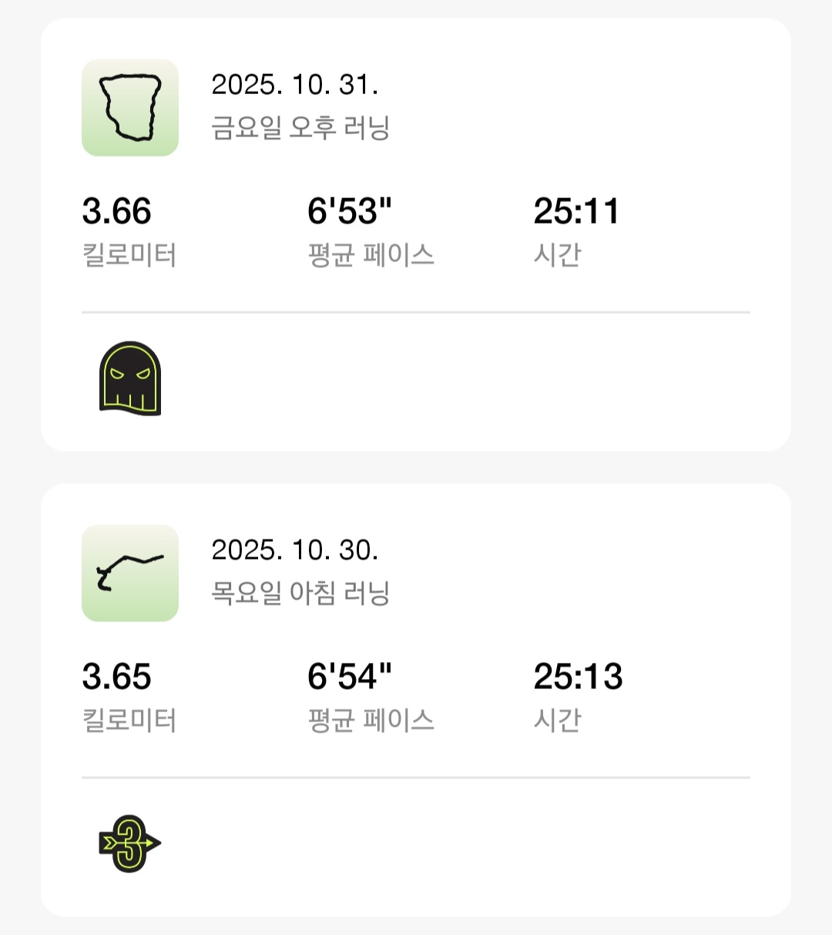Image resolution: width=832 pixels, height=935 pixels.
Task: Open the 목요일 아침 러닝 activity
Action: click(300, 594)
